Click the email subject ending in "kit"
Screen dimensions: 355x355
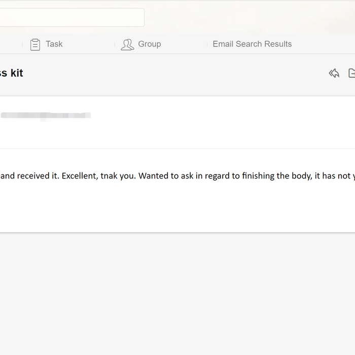(12, 73)
